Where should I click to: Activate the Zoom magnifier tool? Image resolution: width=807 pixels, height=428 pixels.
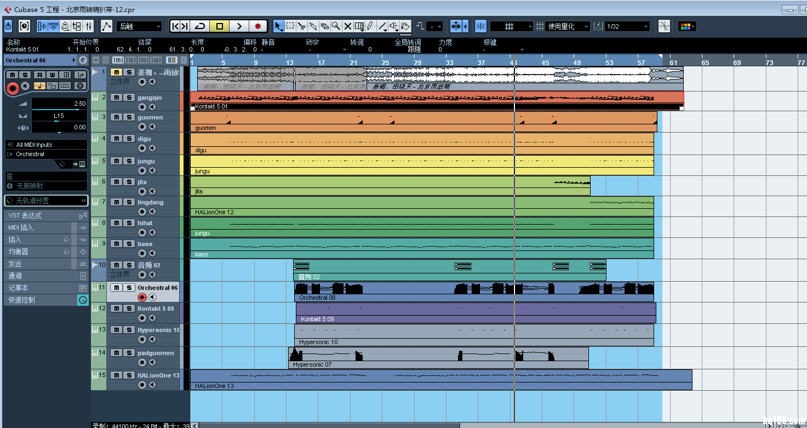(x=336, y=26)
